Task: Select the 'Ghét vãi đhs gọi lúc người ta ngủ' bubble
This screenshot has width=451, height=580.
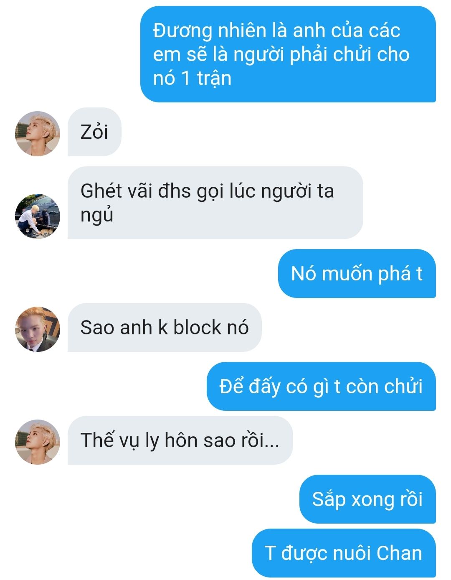Action: tap(215, 203)
